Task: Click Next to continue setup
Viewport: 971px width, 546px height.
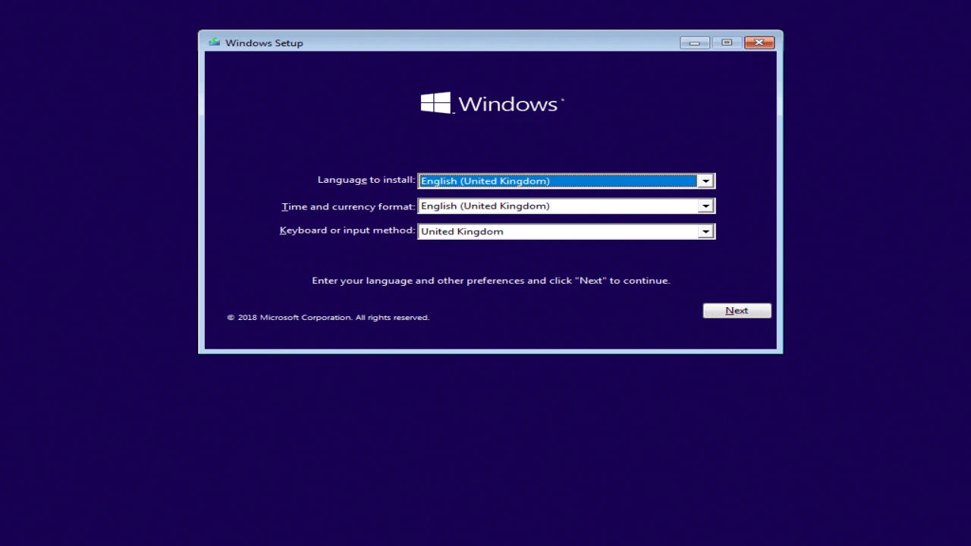Action: (x=737, y=311)
